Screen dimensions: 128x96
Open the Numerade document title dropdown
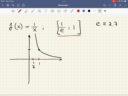point(64,5)
